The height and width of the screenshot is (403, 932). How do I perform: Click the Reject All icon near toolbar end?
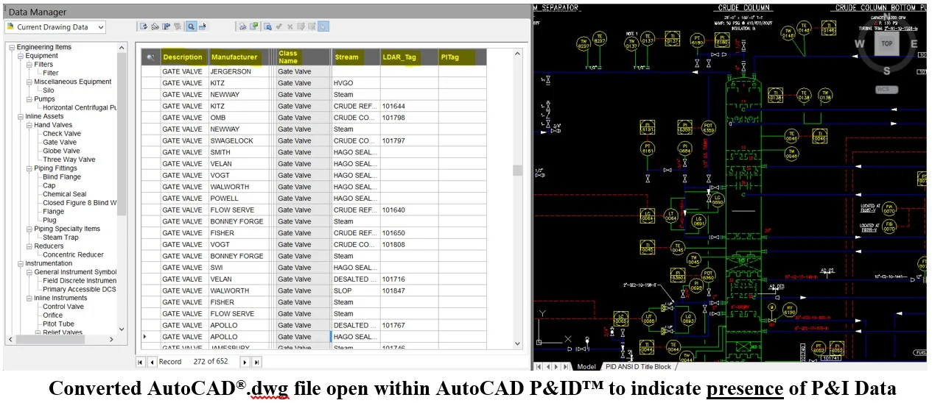pos(312,26)
